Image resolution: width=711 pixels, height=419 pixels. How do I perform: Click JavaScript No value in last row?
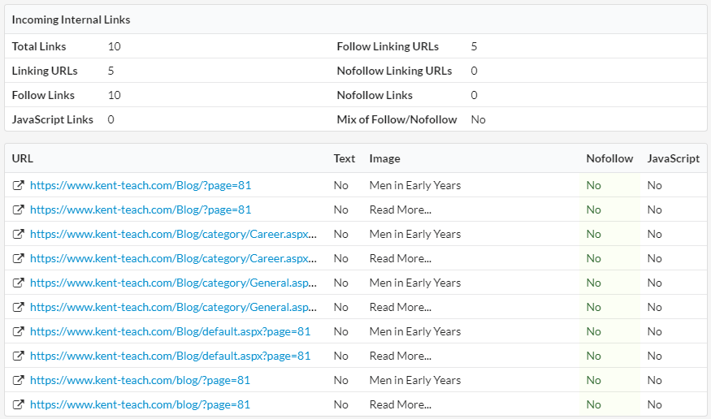click(654, 405)
